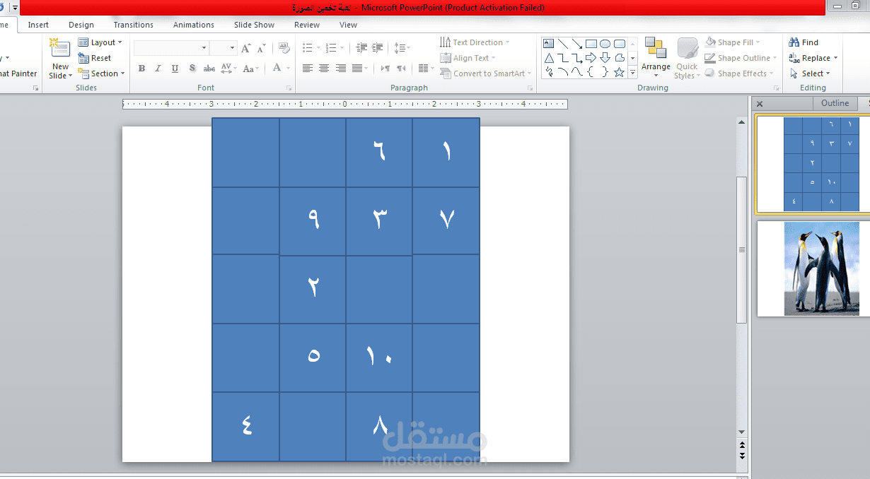Center the paragraph text
The image size is (870, 479).
pos(324,69)
